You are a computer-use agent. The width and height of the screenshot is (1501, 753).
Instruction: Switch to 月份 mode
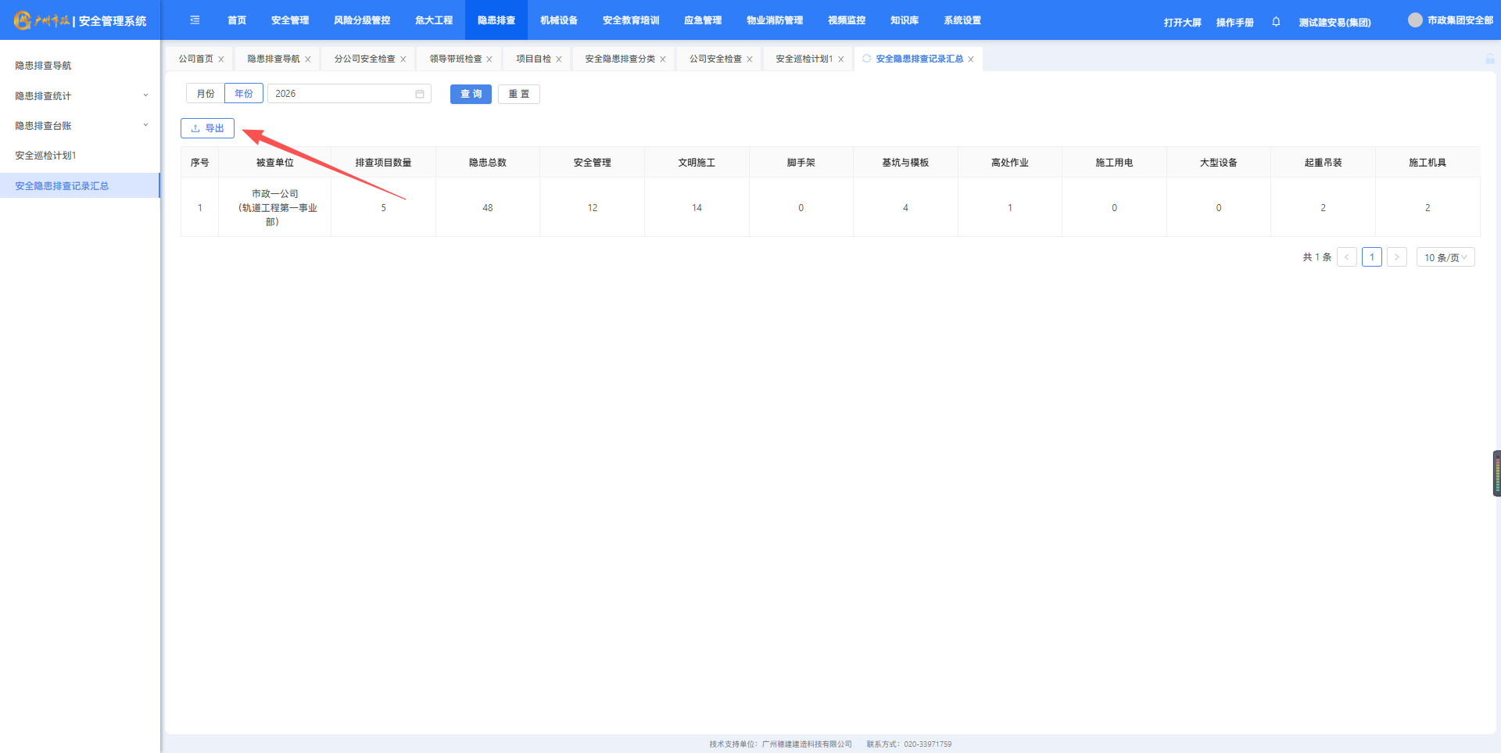pos(206,94)
